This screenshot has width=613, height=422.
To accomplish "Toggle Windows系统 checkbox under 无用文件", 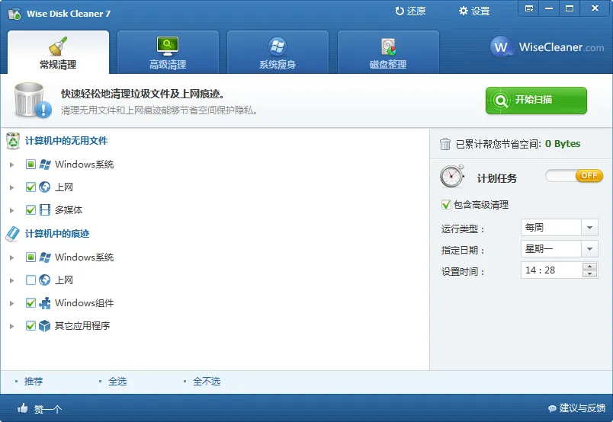I will point(30,164).
